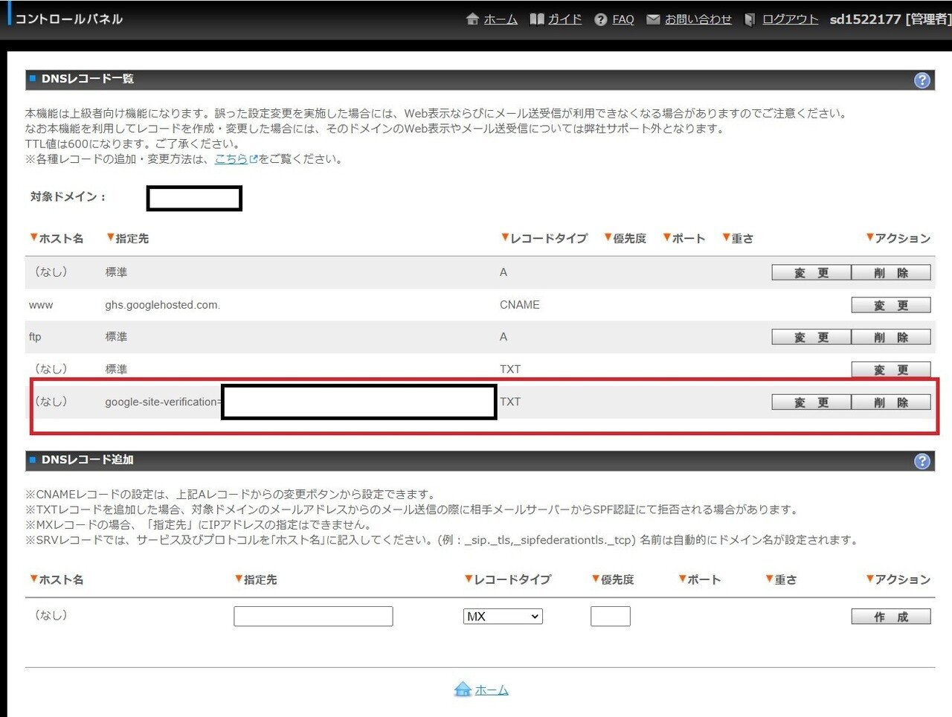Click 変更 for the www CNAME record
952x717 pixels.
coord(891,306)
